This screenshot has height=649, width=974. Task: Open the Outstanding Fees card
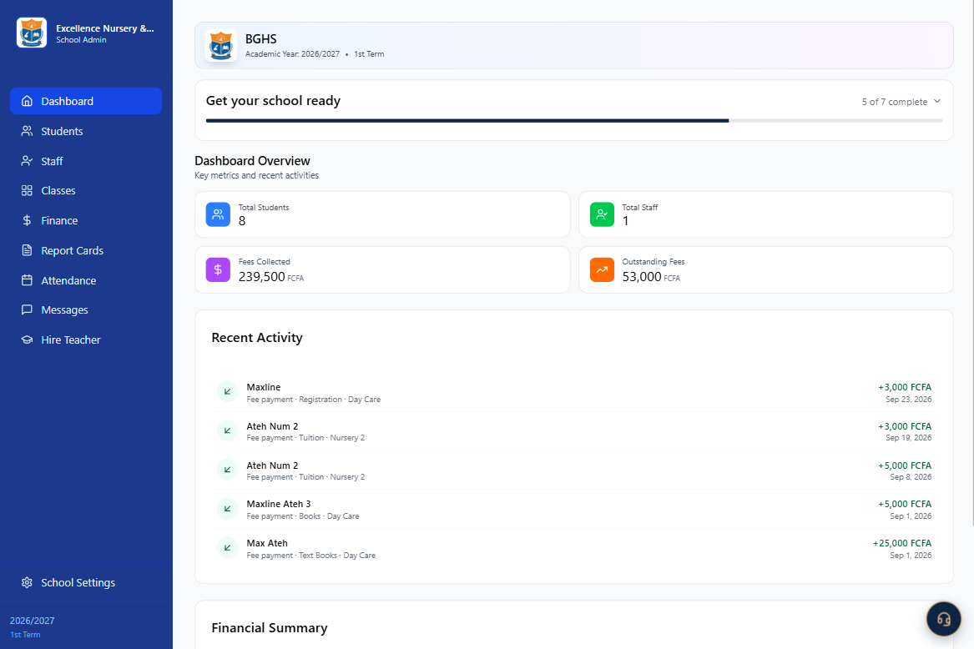coord(766,269)
